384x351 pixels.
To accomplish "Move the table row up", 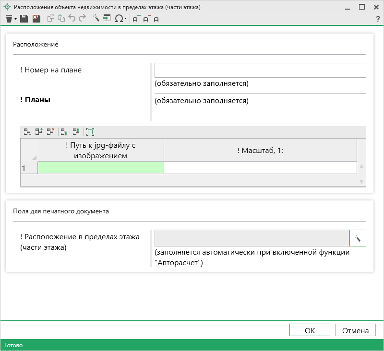I will pyautogui.click(x=76, y=132).
